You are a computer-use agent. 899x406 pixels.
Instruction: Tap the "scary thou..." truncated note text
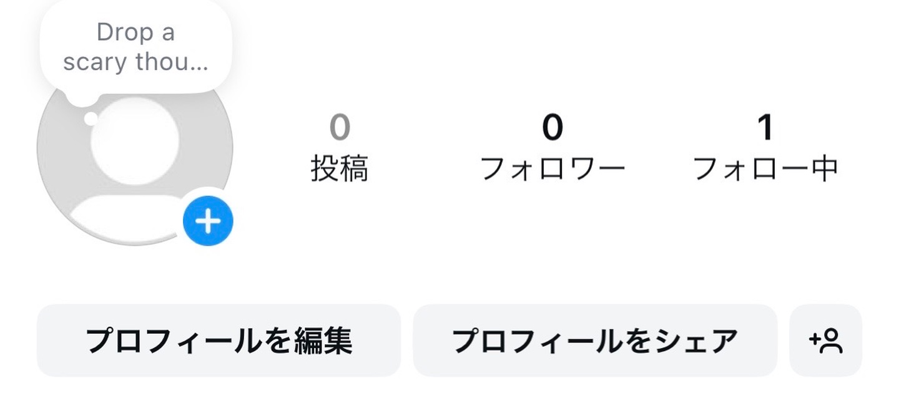[x=135, y=62]
